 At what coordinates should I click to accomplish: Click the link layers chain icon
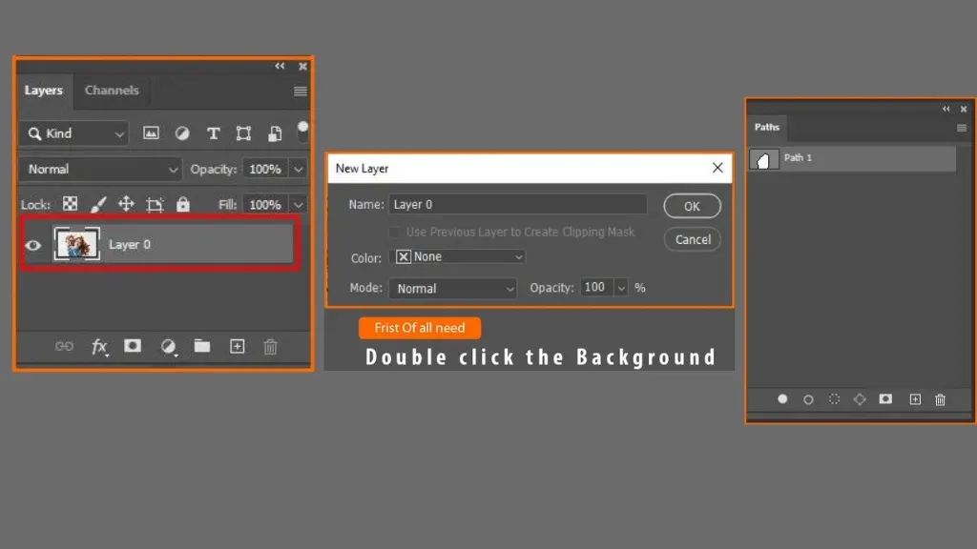pyautogui.click(x=64, y=346)
